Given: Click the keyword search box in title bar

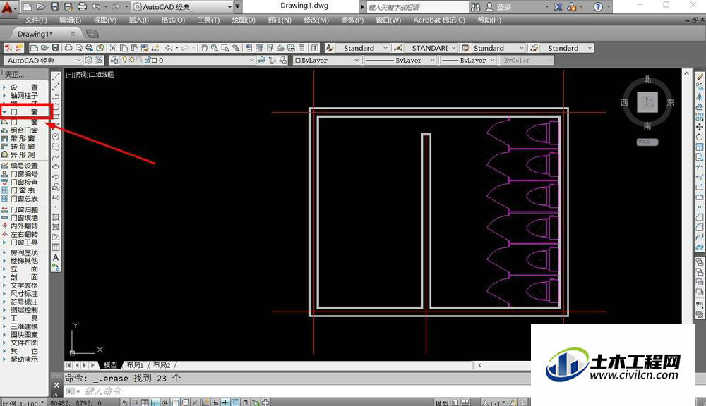Looking at the screenshot, I should [417, 7].
